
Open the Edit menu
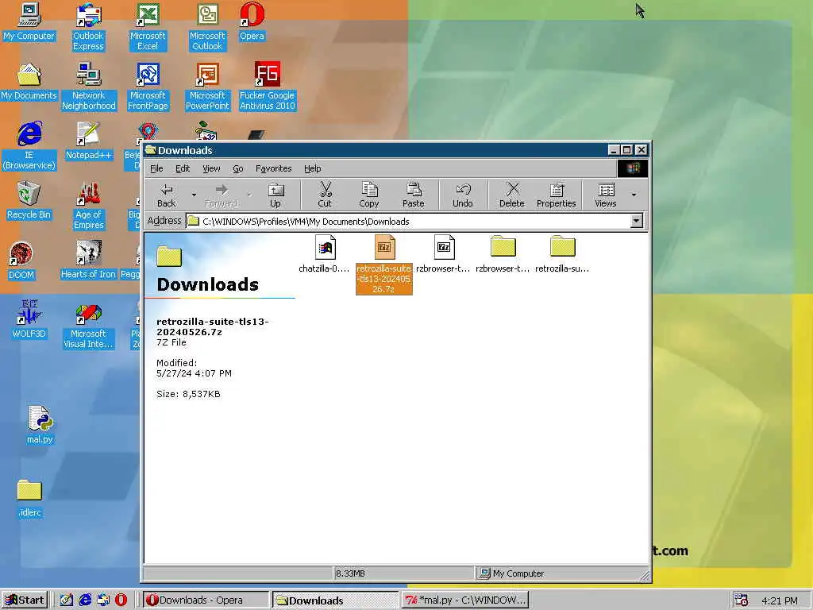(x=183, y=168)
